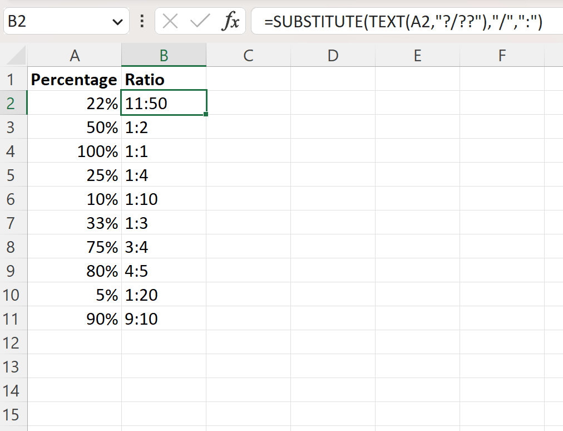Screen dimensions: 563x431
Task: Open the Name Box dropdown arrow
Action: (x=117, y=21)
